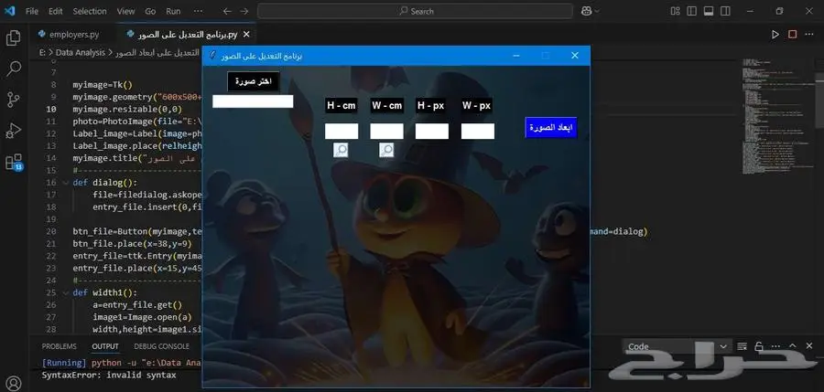Click the blue ابعاد الصورة button

tap(551, 128)
